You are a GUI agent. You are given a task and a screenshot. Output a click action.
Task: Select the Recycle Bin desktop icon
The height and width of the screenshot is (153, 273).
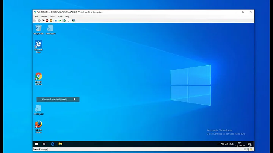pos(38,30)
